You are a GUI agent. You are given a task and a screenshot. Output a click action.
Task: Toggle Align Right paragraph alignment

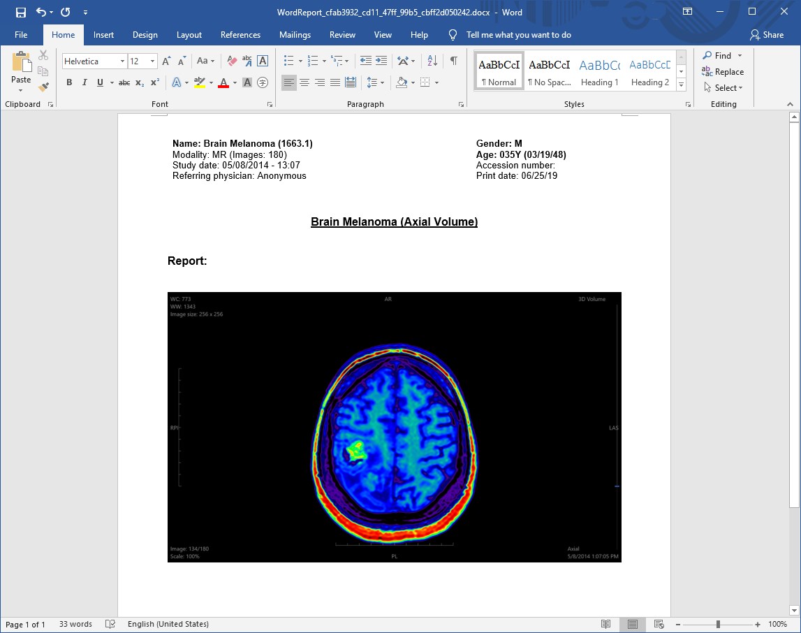[320, 82]
